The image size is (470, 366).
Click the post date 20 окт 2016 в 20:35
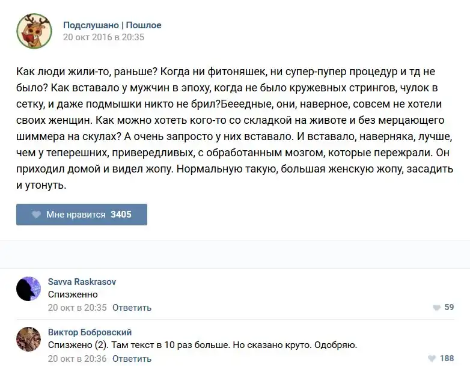coord(103,37)
